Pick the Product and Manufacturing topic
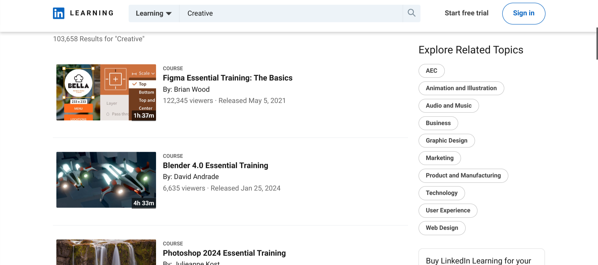 pyautogui.click(x=463, y=176)
